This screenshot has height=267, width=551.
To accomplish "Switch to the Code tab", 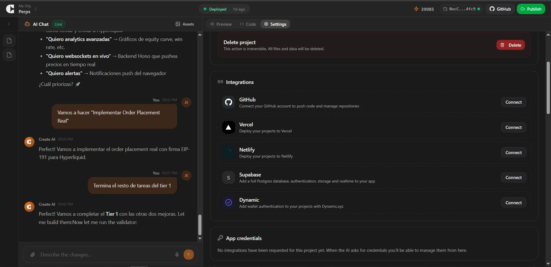I will [248, 24].
